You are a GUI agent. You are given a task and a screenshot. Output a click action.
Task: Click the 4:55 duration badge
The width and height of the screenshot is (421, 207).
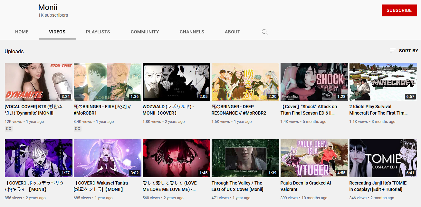pos(341,173)
